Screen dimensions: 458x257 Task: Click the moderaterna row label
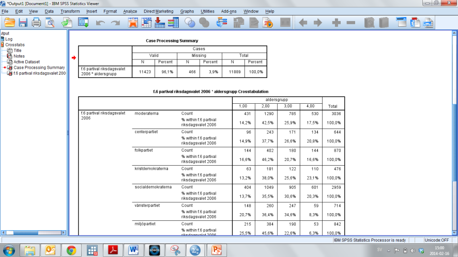click(147, 114)
